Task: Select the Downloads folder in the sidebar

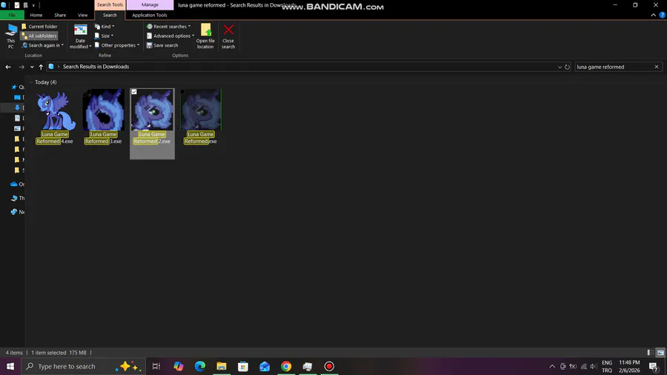Action: (19, 107)
